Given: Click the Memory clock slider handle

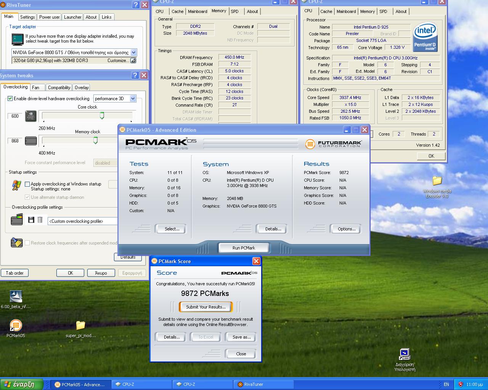Looking at the screenshot, I should click(x=95, y=140).
